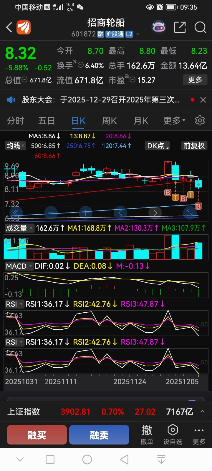
Task: Open the 成交量 indicator dropdown
Action: tap(19, 228)
